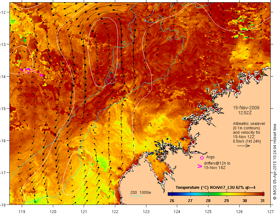
Task: Click the latitude axis label '-15'
Action: (3, 109)
